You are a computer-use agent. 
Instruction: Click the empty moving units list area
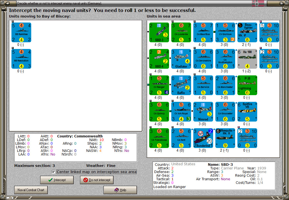pyautogui.click(x=76, y=76)
